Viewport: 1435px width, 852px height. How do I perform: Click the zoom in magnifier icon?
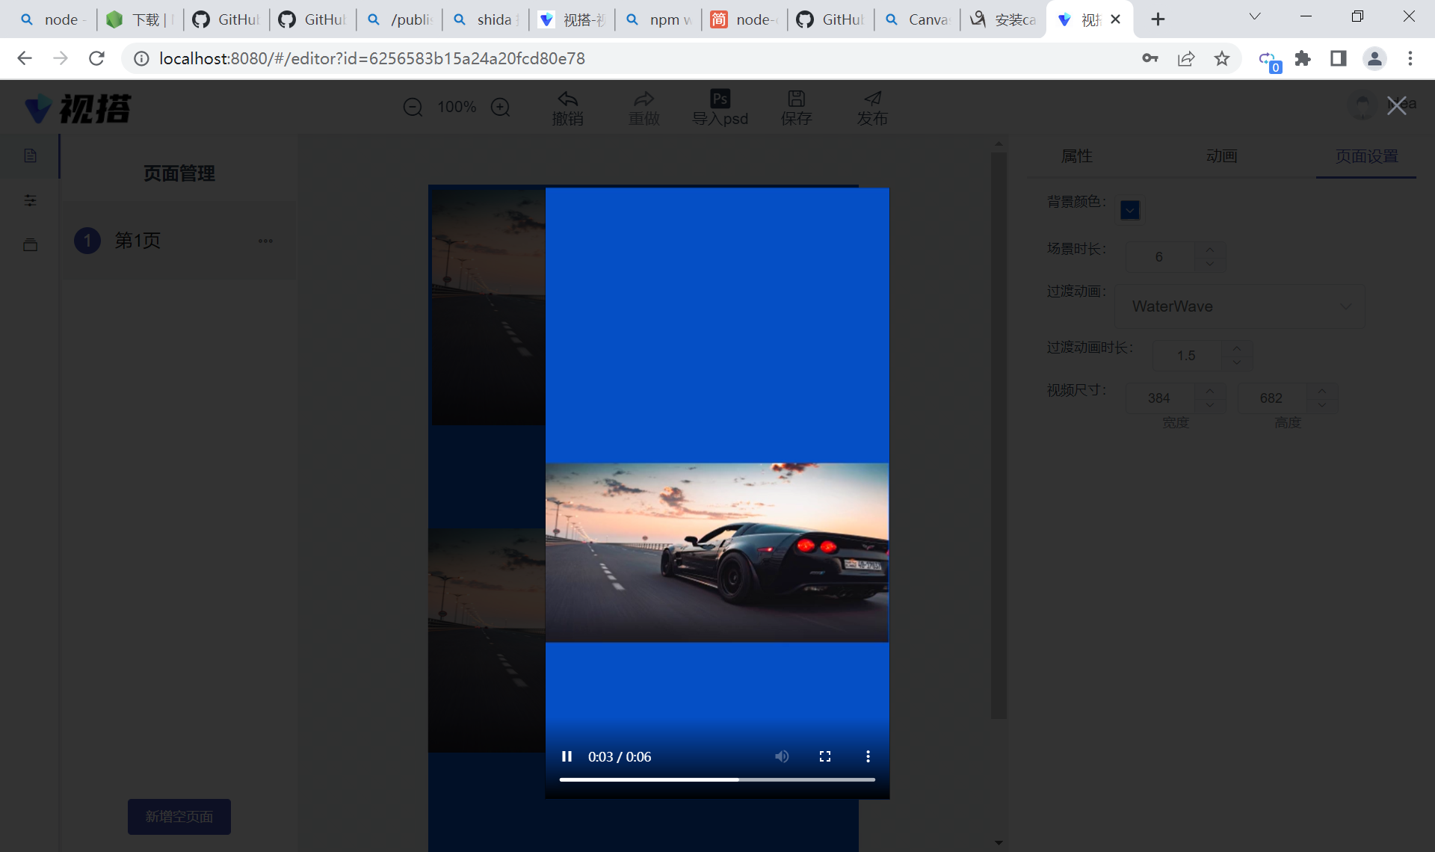click(501, 108)
